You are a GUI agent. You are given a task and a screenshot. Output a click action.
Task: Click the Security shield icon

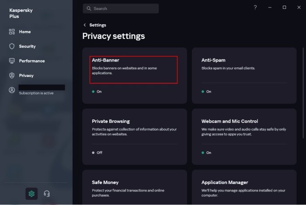click(12, 46)
